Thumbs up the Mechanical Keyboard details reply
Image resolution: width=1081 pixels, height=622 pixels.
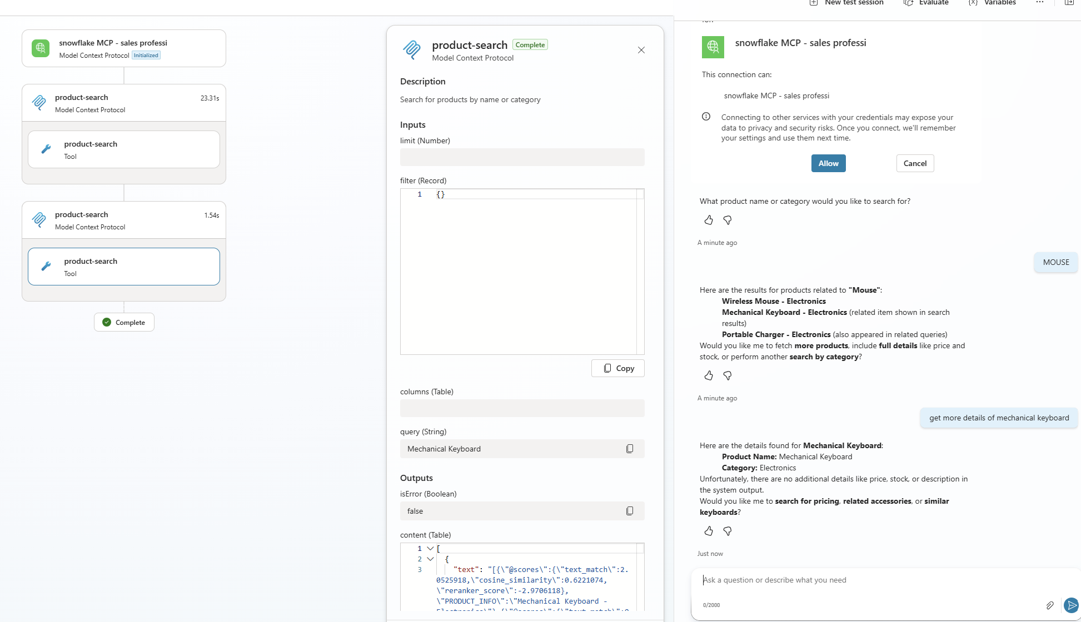709,531
